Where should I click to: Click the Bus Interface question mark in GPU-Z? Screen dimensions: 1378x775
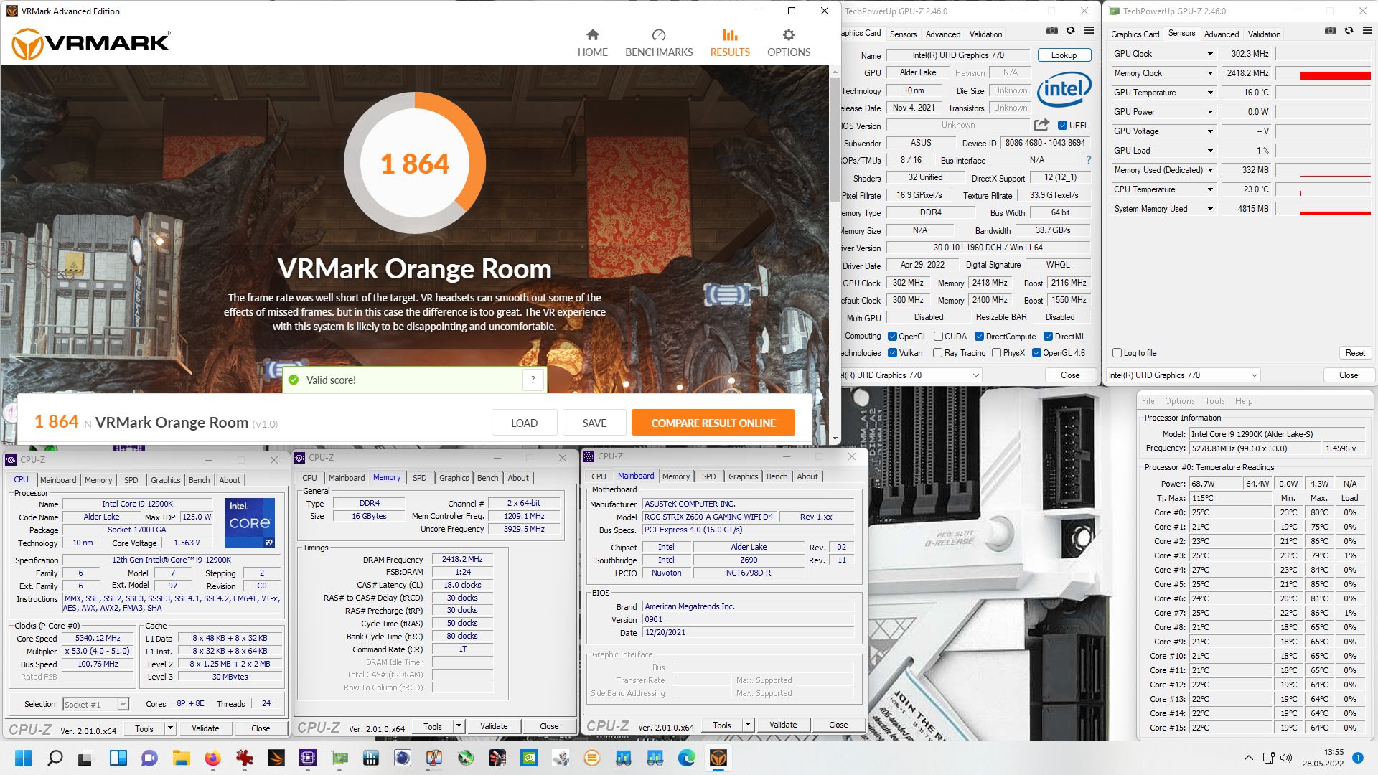[x=1088, y=160]
